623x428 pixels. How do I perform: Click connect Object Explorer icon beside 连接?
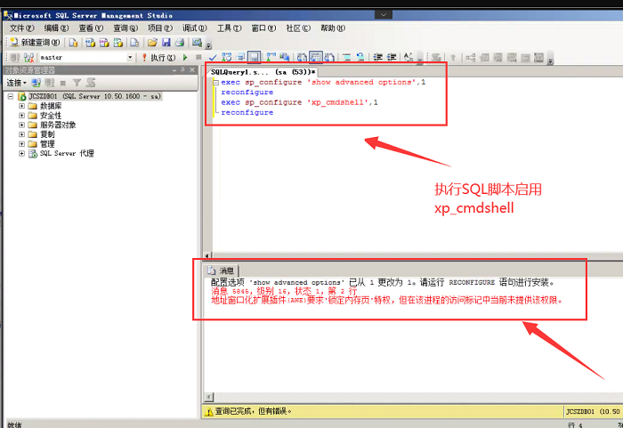pos(36,83)
